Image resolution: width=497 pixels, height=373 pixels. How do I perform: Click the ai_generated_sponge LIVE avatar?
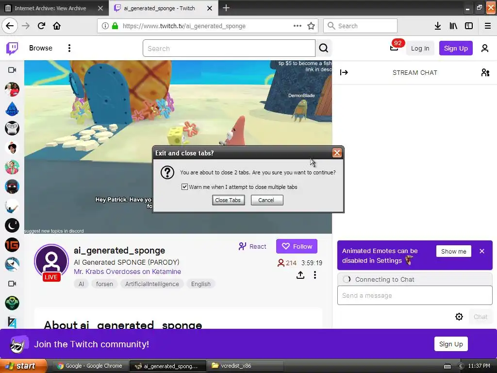tap(51, 262)
